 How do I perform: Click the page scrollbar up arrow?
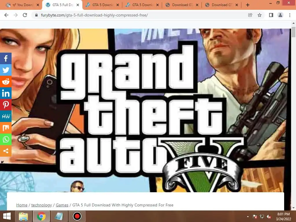(x=294, y=23)
